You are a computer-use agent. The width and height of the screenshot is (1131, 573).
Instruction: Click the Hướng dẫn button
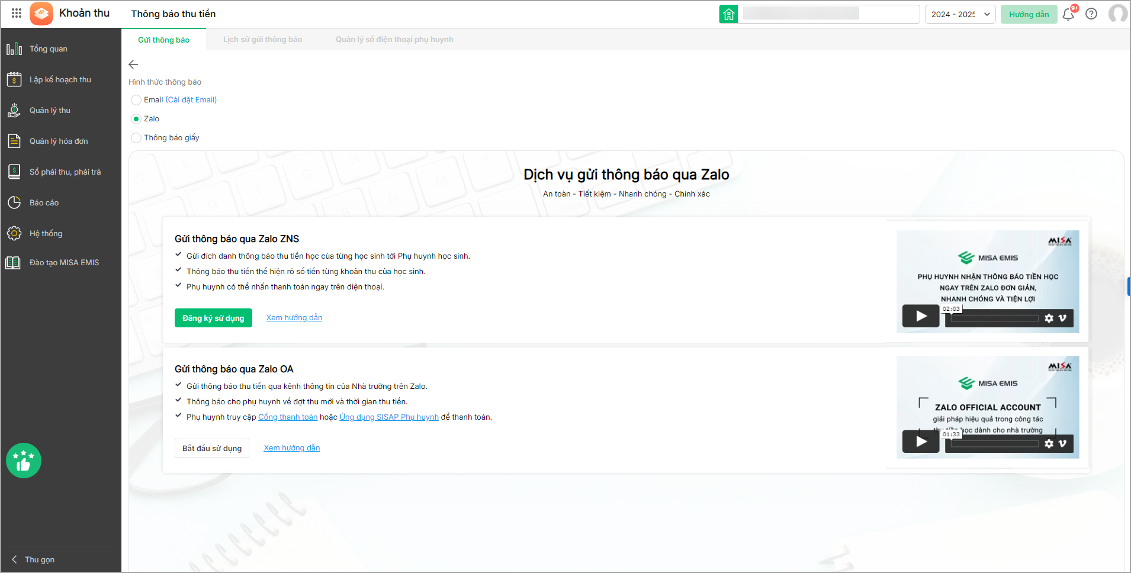(1029, 14)
